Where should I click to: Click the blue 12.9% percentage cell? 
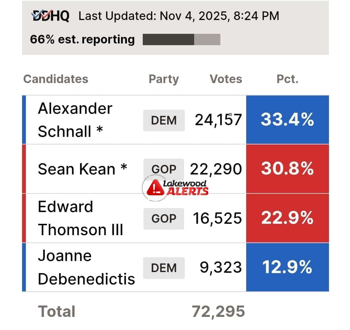287,268
